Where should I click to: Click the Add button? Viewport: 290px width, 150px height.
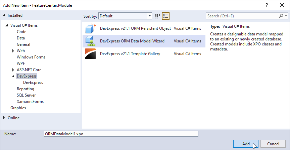click(x=246, y=144)
